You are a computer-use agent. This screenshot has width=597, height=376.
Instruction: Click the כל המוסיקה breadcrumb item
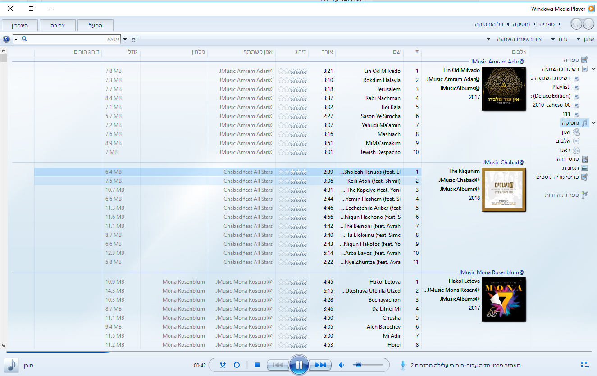pos(489,24)
